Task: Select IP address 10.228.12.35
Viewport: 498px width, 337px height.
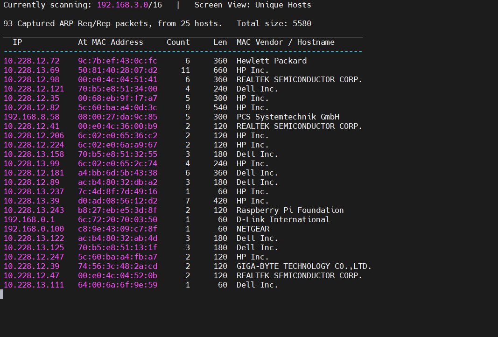Action: [x=31, y=98]
